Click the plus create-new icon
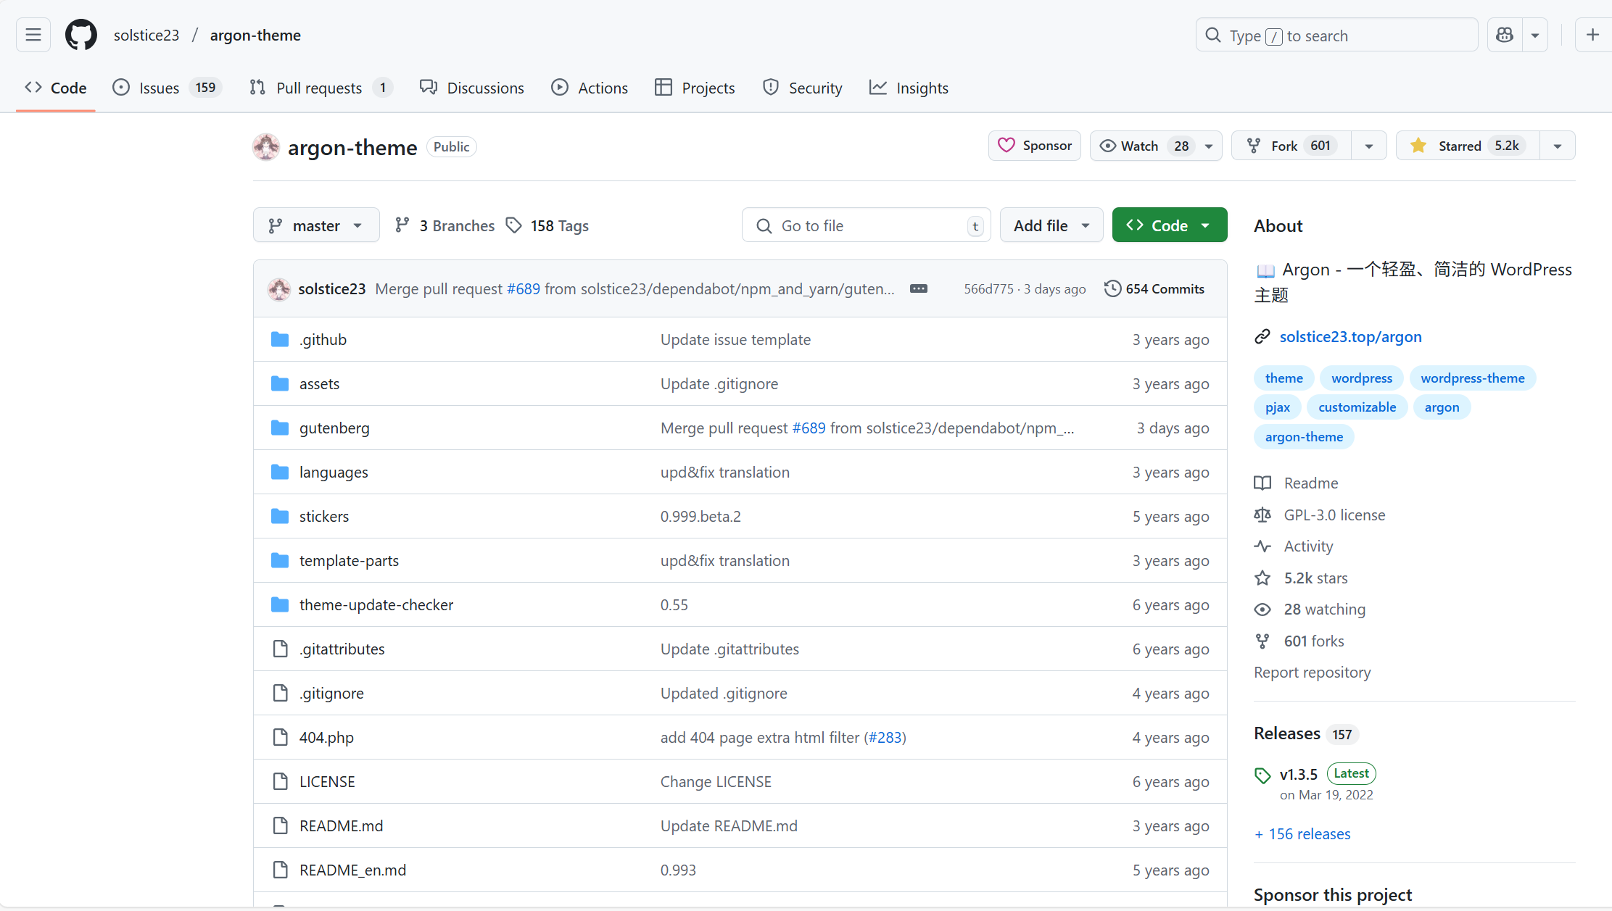Viewport: 1612px width, 911px height. [1592, 35]
